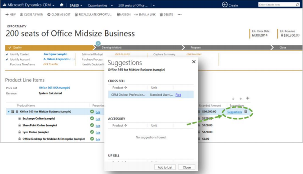Click lock icon on Exchange Online row

(x=19, y=118)
